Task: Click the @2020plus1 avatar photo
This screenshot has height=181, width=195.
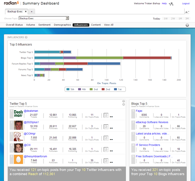Action: [x=18, y=125]
